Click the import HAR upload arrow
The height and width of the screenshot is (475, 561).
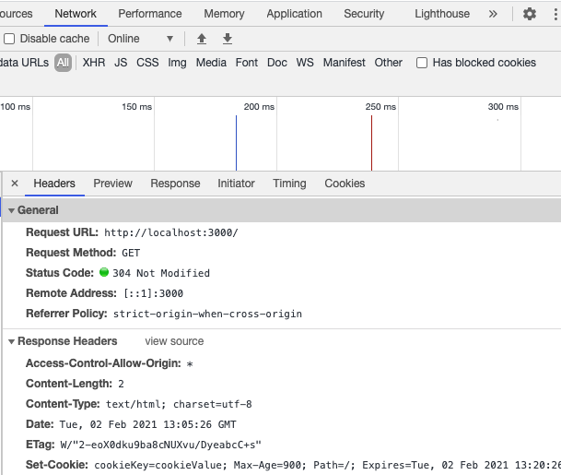(202, 39)
